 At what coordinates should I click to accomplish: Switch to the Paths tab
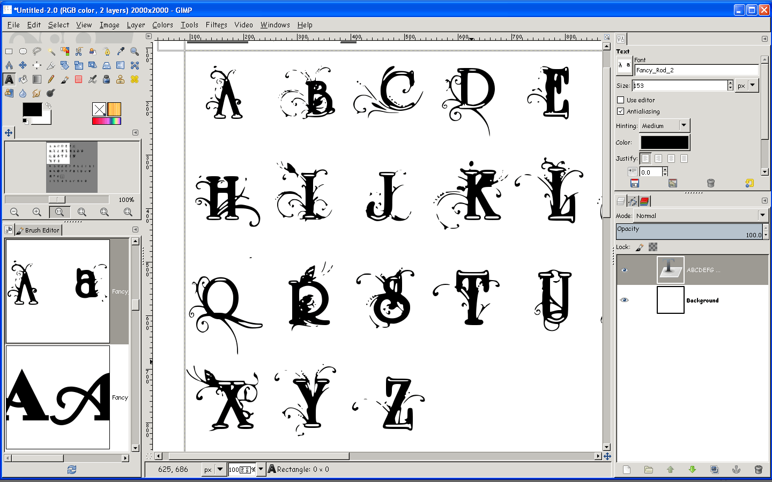(633, 201)
